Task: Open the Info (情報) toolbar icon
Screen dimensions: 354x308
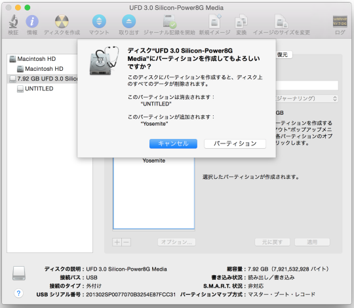Action: click(32, 22)
